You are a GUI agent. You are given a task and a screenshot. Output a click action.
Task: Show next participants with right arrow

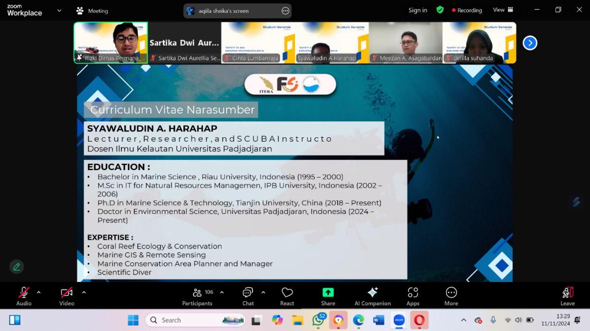click(530, 43)
